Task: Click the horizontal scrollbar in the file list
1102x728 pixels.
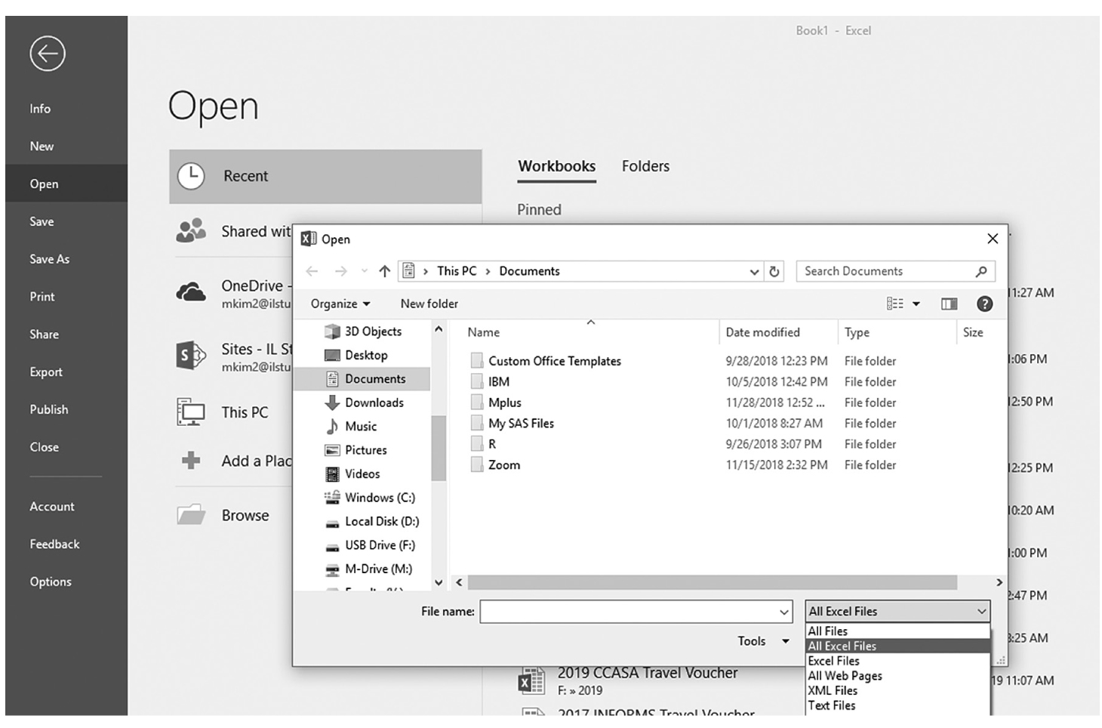Action: [712, 583]
